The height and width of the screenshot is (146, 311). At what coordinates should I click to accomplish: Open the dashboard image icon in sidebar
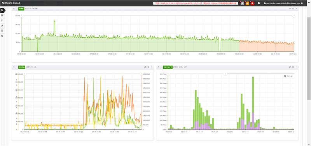point(2,15)
